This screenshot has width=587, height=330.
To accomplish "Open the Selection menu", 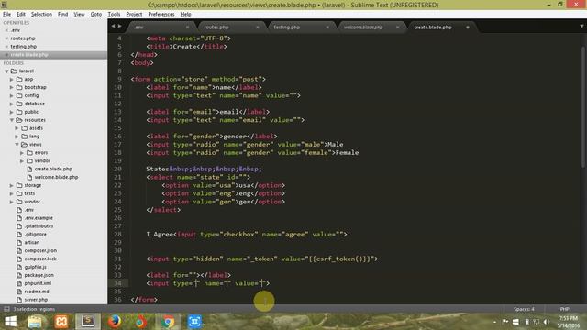I will [x=41, y=15].
